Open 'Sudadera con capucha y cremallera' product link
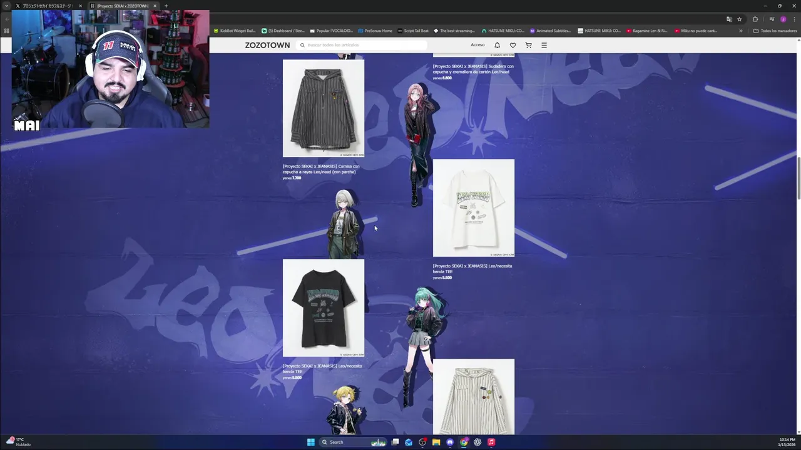Image resolution: width=801 pixels, height=450 pixels. point(473,69)
